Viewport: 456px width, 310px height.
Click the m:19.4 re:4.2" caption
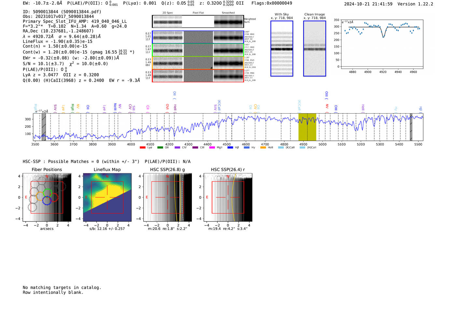point(228,229)
